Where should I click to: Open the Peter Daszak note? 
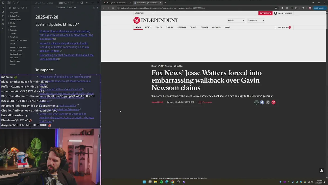pyautogui.click(x=15, y=61)
